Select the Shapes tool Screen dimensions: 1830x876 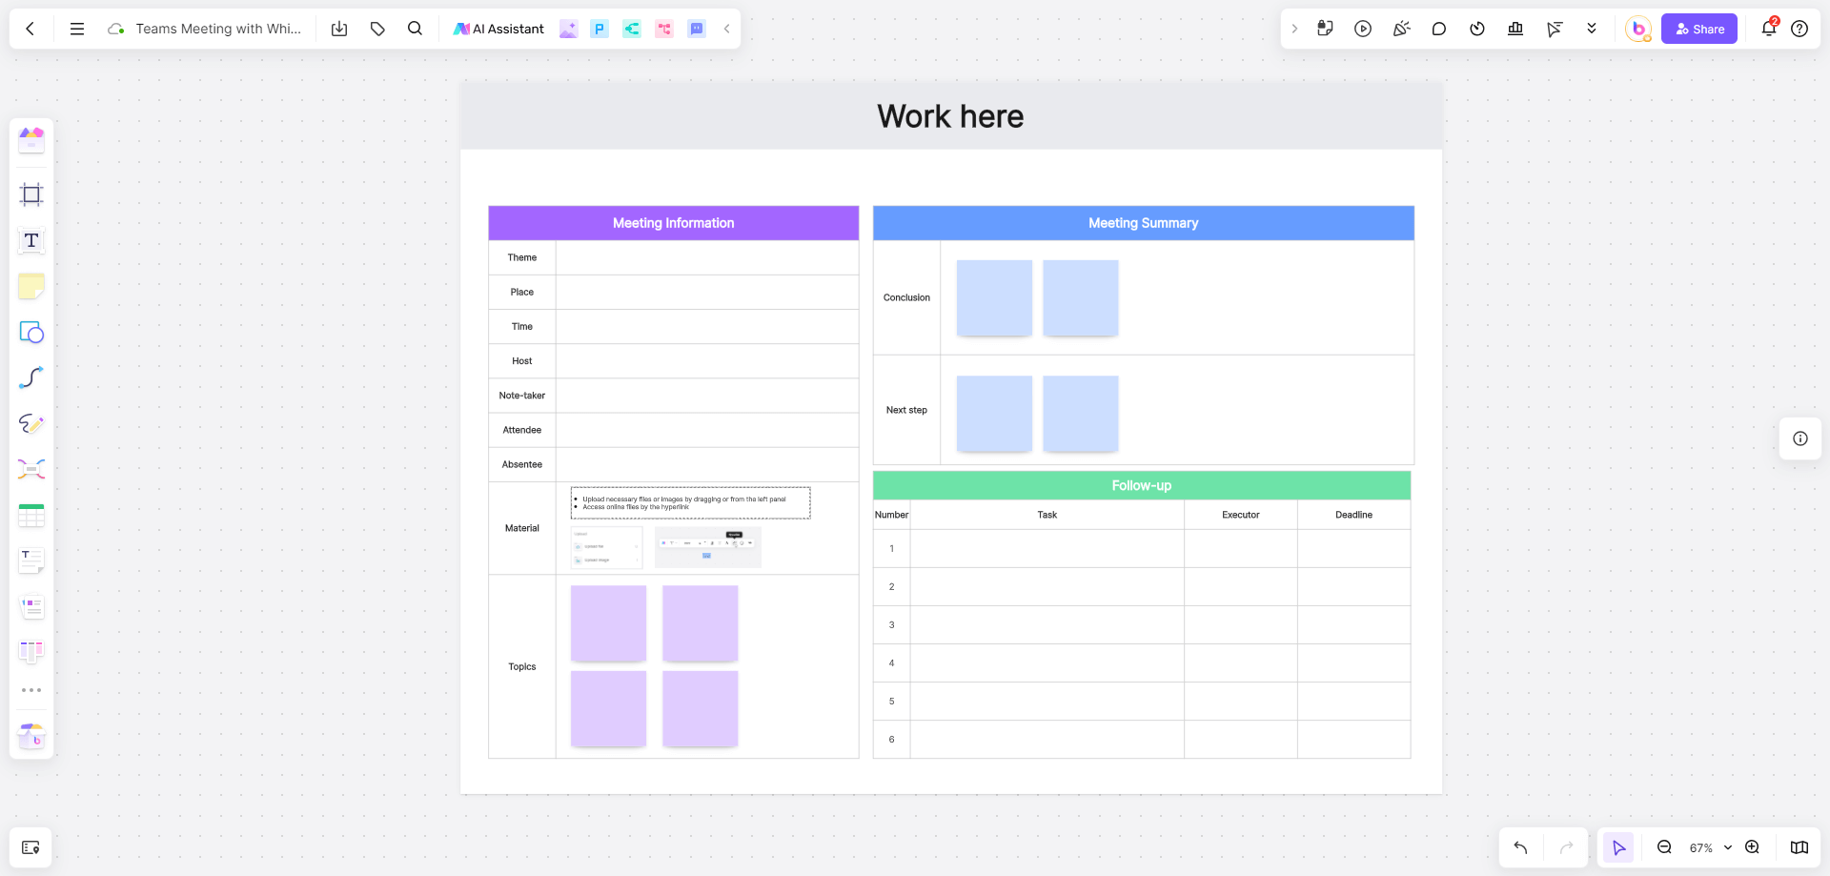(31, 332)
